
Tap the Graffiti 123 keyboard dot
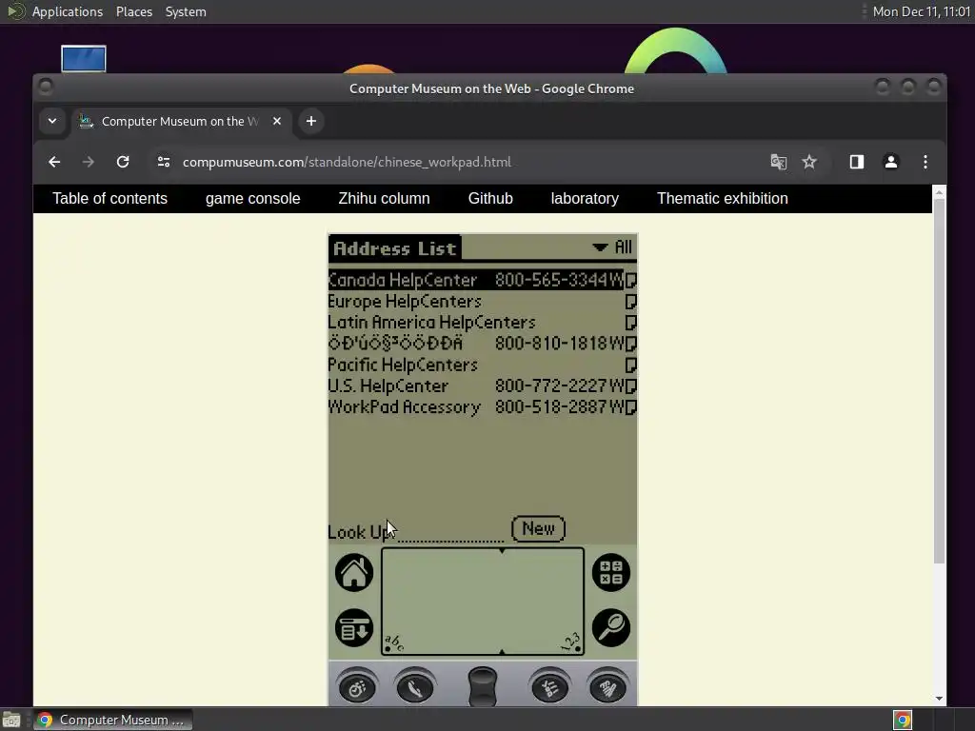click(x=578, y=649)
